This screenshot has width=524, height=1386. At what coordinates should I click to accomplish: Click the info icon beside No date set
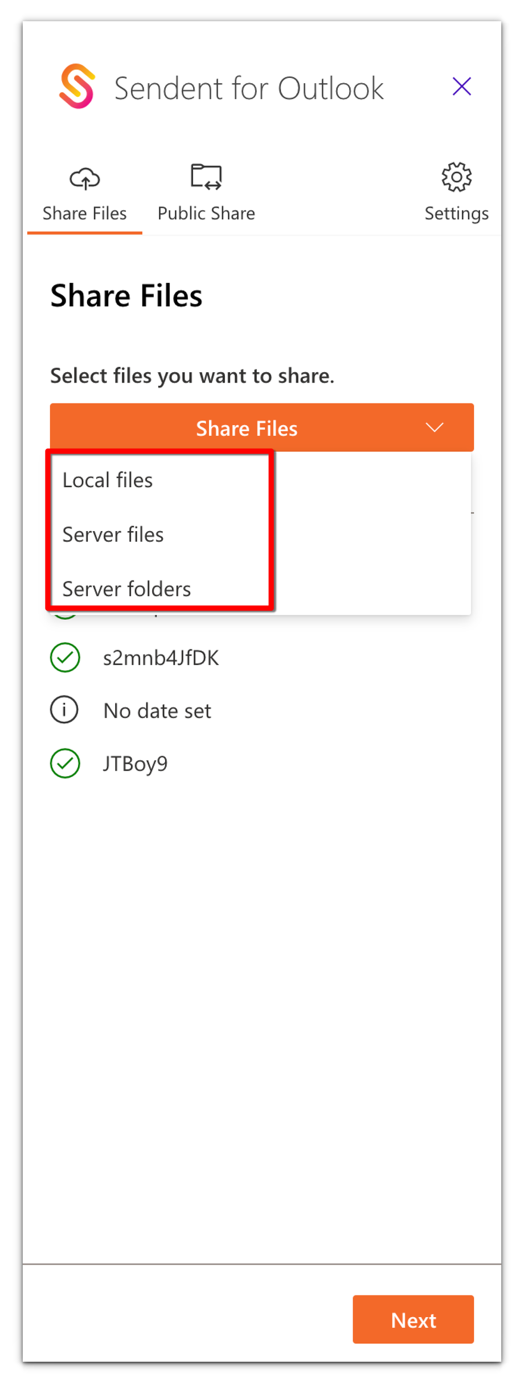(64, 710)
